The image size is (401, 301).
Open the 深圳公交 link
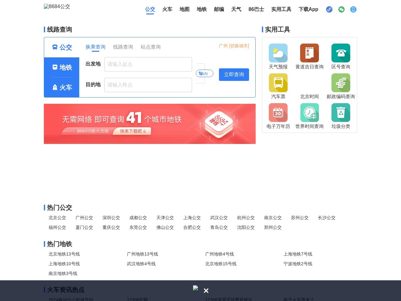[x=111, y=218]
